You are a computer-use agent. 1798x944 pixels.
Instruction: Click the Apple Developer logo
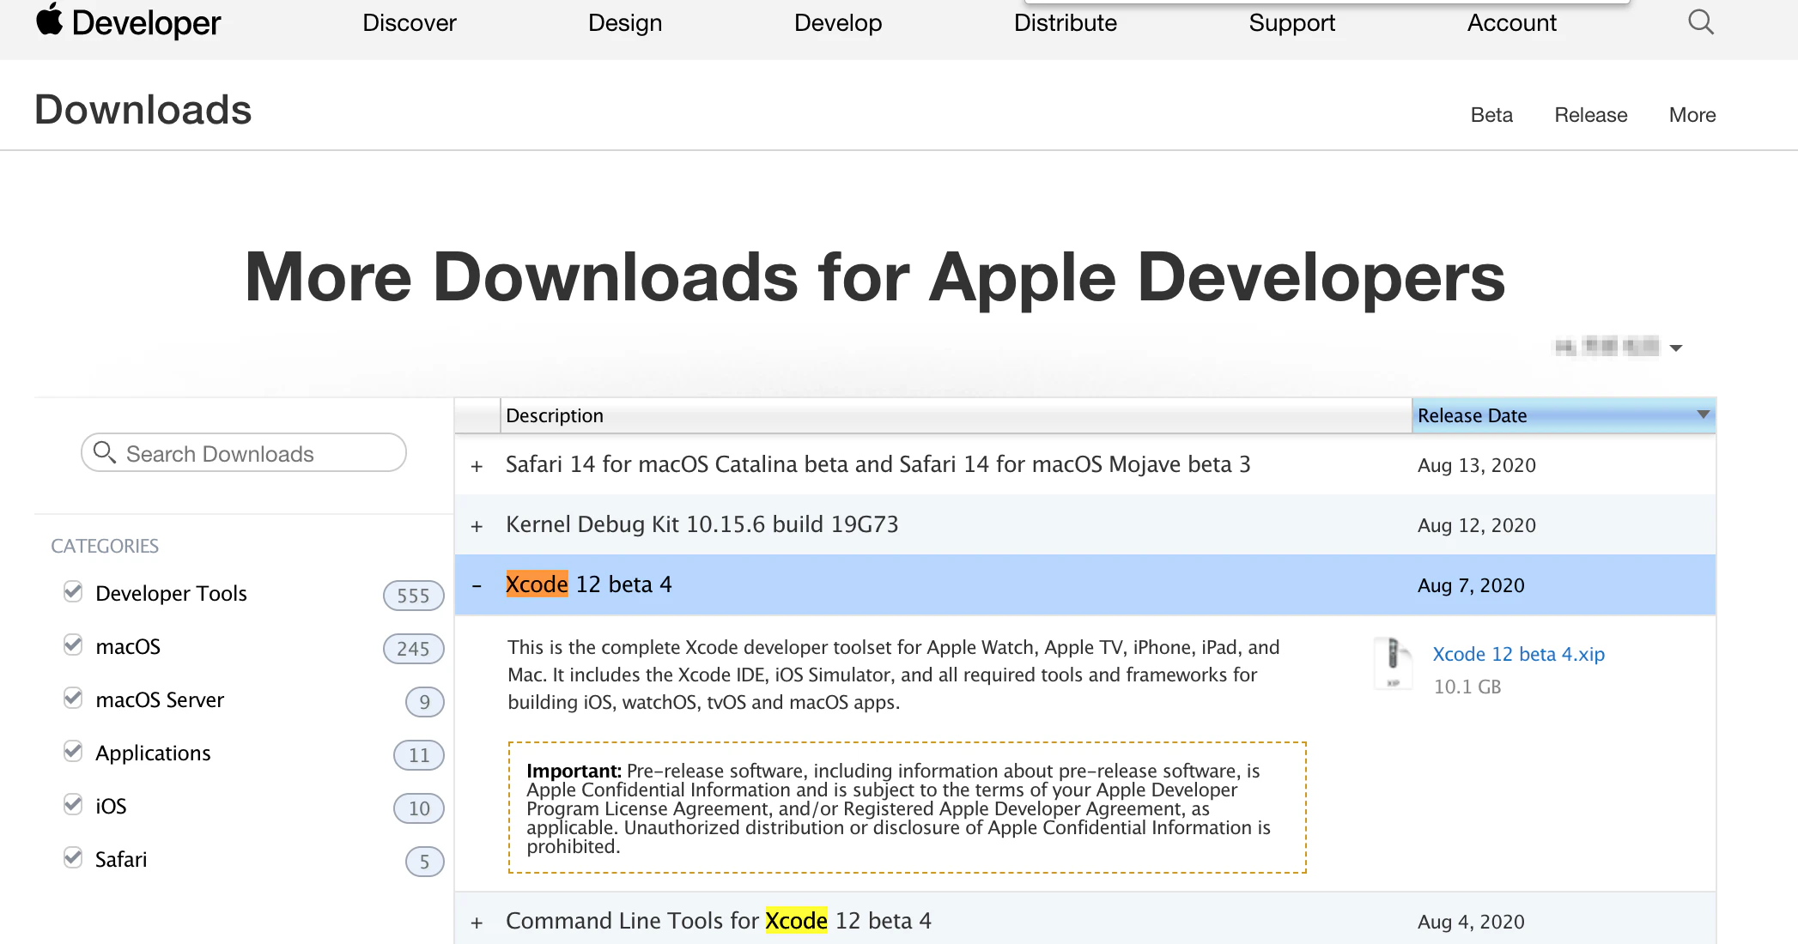click(129, 22)
